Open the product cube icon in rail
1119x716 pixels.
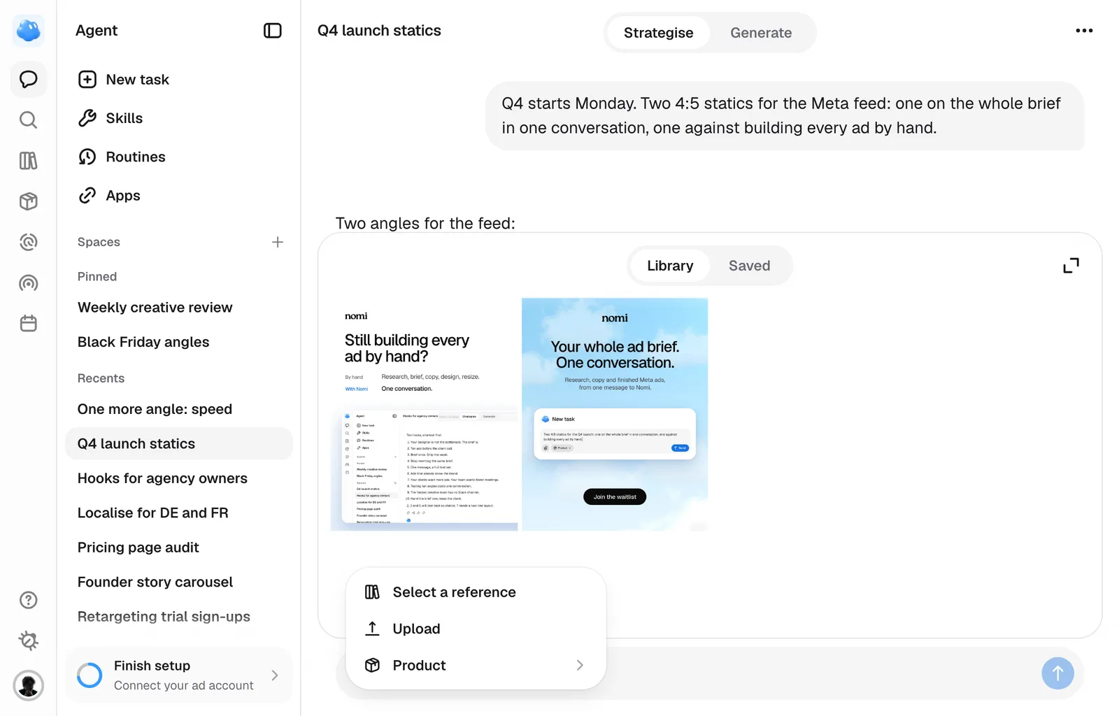click(x=29, y=201)
